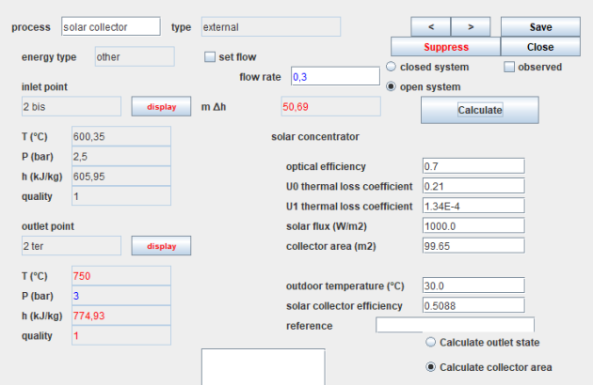Display the outlet point 2 ter
The image size is (593, 385).
pos(161,246)
